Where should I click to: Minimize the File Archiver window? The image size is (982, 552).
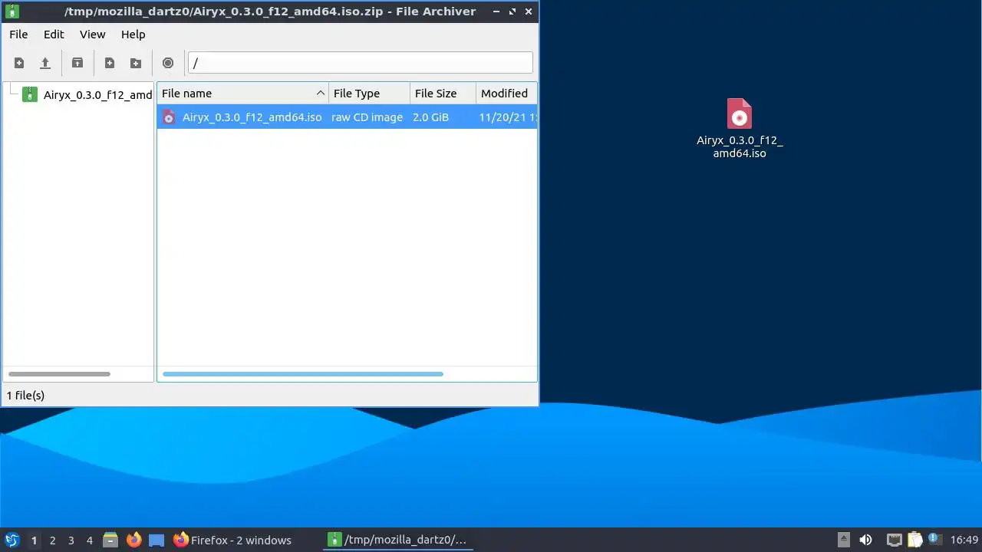496,11
